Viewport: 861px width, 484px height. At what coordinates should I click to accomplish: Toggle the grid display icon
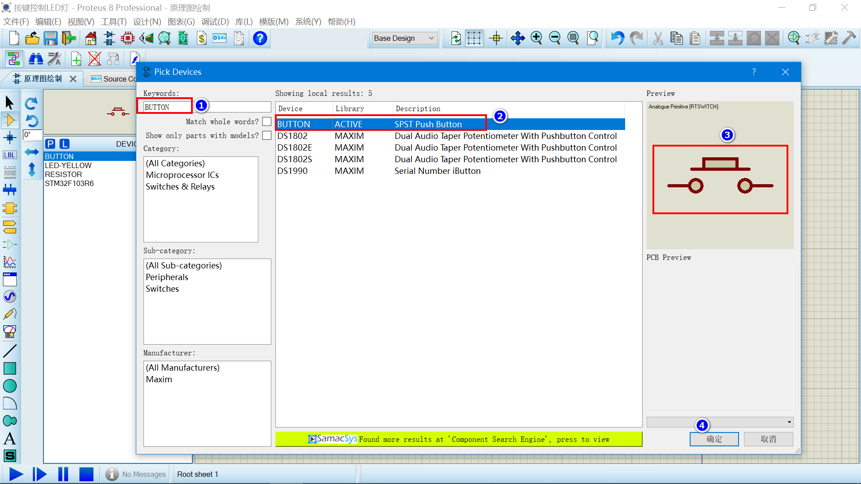pyautogui.click(x=474, y=38)
